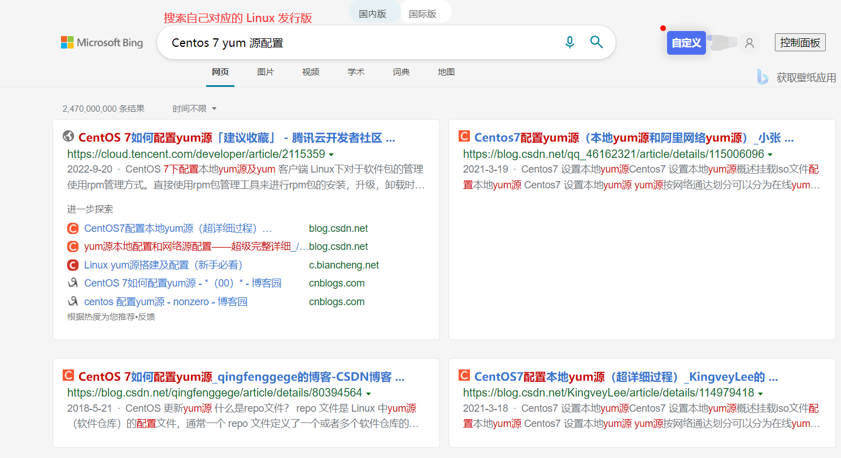Viewport: 841px width, 458px height.
Task: Click CSDN favicon beside 小张 result title
Action: (464, 136)
